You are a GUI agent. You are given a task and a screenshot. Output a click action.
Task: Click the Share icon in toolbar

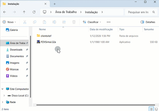(x=64, y=22)
